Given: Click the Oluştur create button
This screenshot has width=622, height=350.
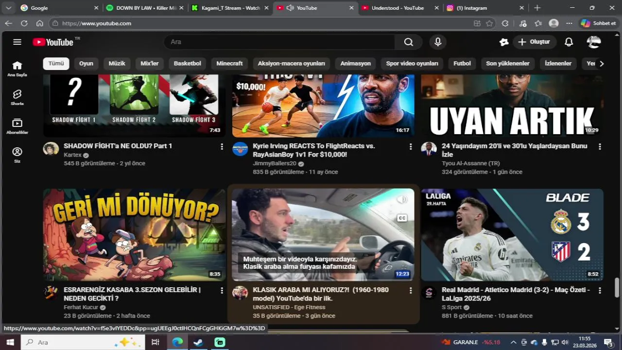Looking at the screenshot, I should (x=534, y=42).
